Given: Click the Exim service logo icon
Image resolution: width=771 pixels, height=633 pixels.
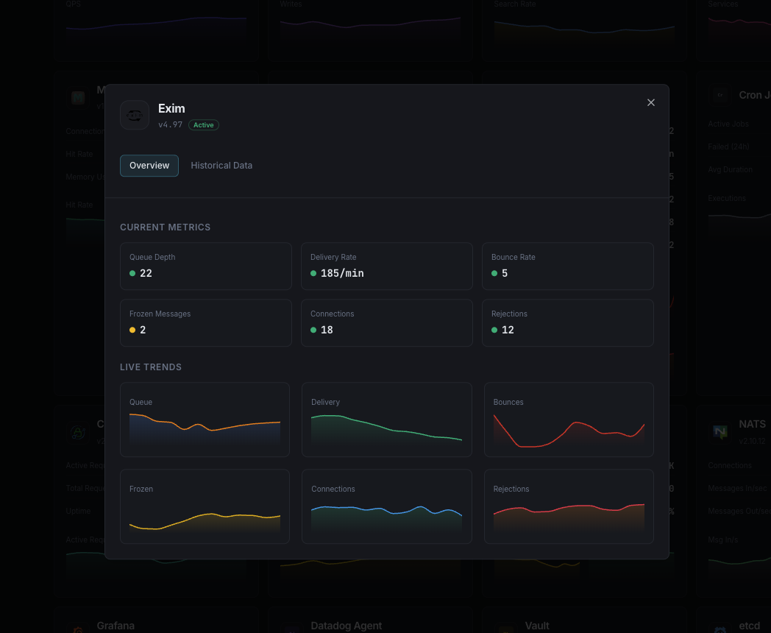Looking at the screenshot, I should [x=135, y=115].
